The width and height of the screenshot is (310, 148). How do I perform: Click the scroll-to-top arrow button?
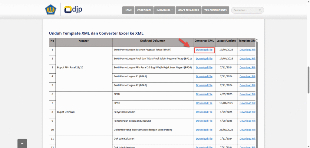[22, 144]
